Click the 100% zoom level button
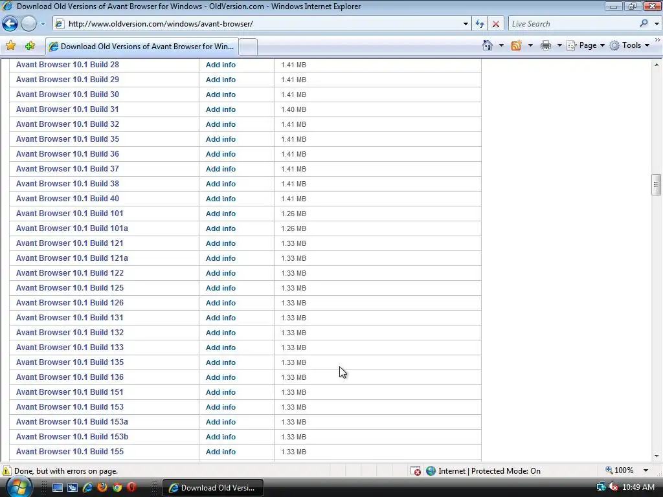663x497 pixels. tap(620, 470)
